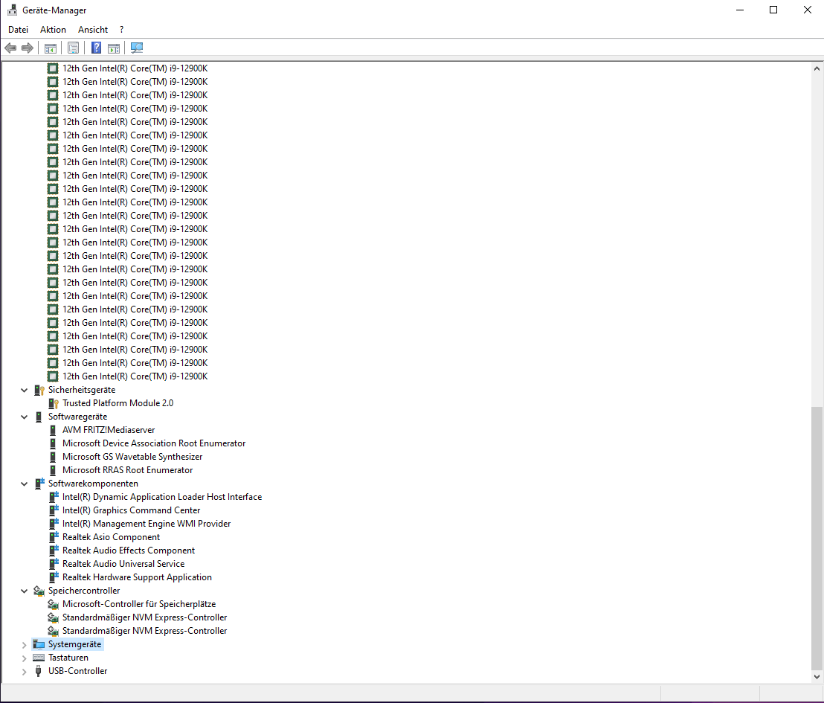Viewport: 824px width, 703px height.
Task: Open the Ansicht menu
Action: click(x=93, y=30)
